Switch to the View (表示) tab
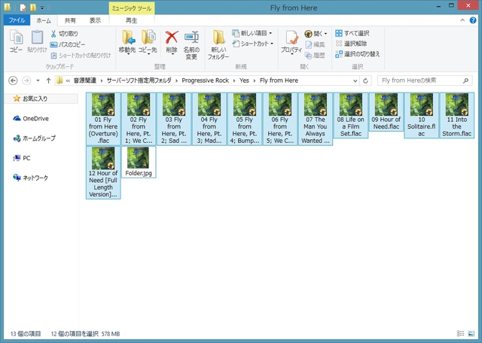 point(95,20)
